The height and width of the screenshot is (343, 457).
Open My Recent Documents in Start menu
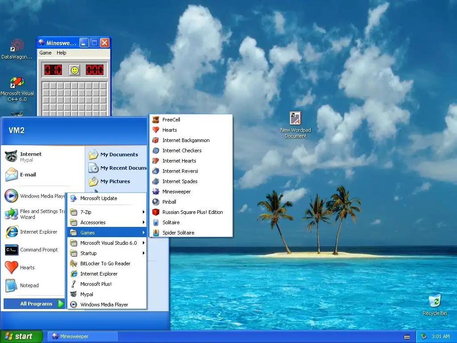(116, 168)
